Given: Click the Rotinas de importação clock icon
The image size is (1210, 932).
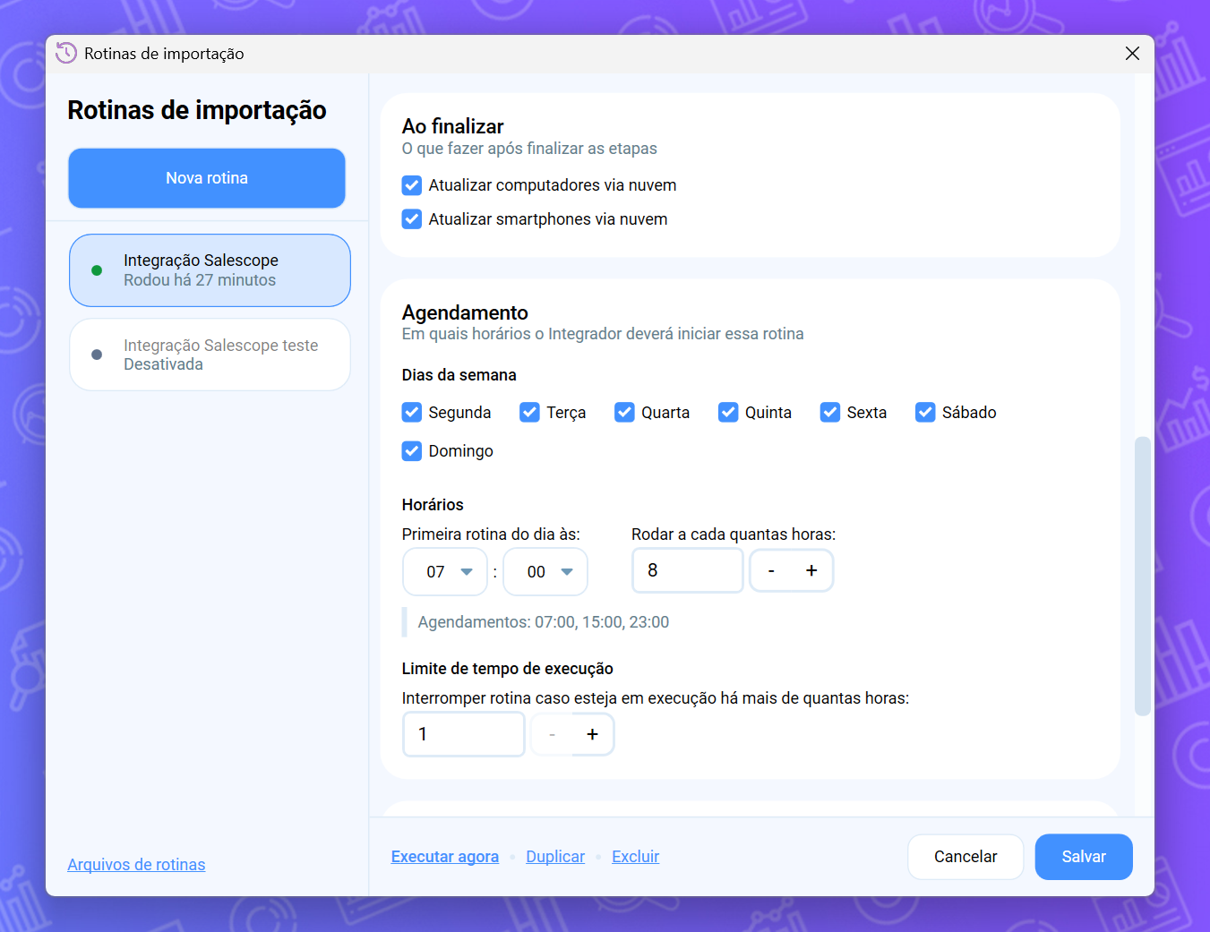Looking at the screenshot, I should point(66,53).
